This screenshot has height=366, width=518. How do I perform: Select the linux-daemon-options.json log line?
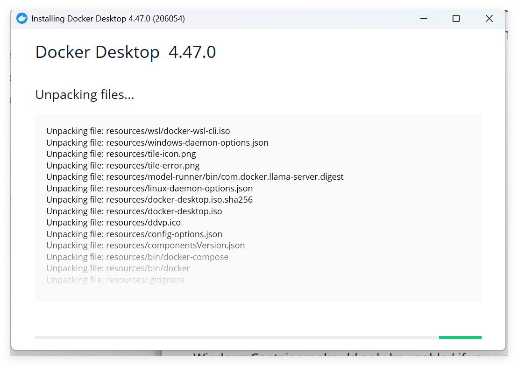tap(149, 188)
